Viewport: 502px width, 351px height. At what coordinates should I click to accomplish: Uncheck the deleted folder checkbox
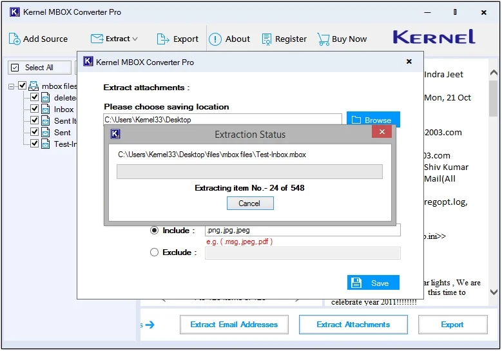pos(34,97)
